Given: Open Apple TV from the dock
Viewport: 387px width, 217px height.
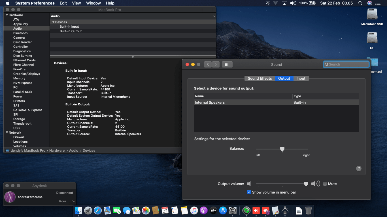Looking at the screenshot, I should click(213, 210).
